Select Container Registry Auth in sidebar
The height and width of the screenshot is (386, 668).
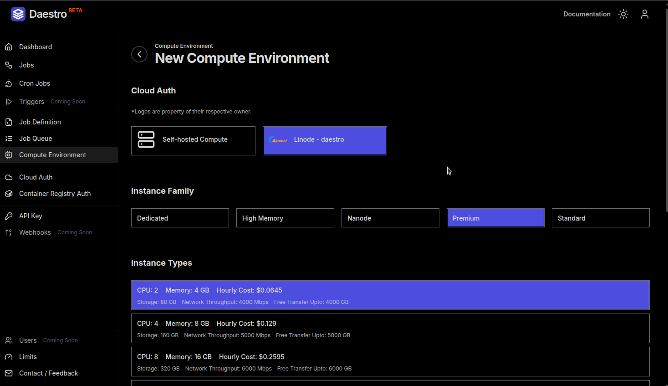pyautogui.click(x=54, y=193)
